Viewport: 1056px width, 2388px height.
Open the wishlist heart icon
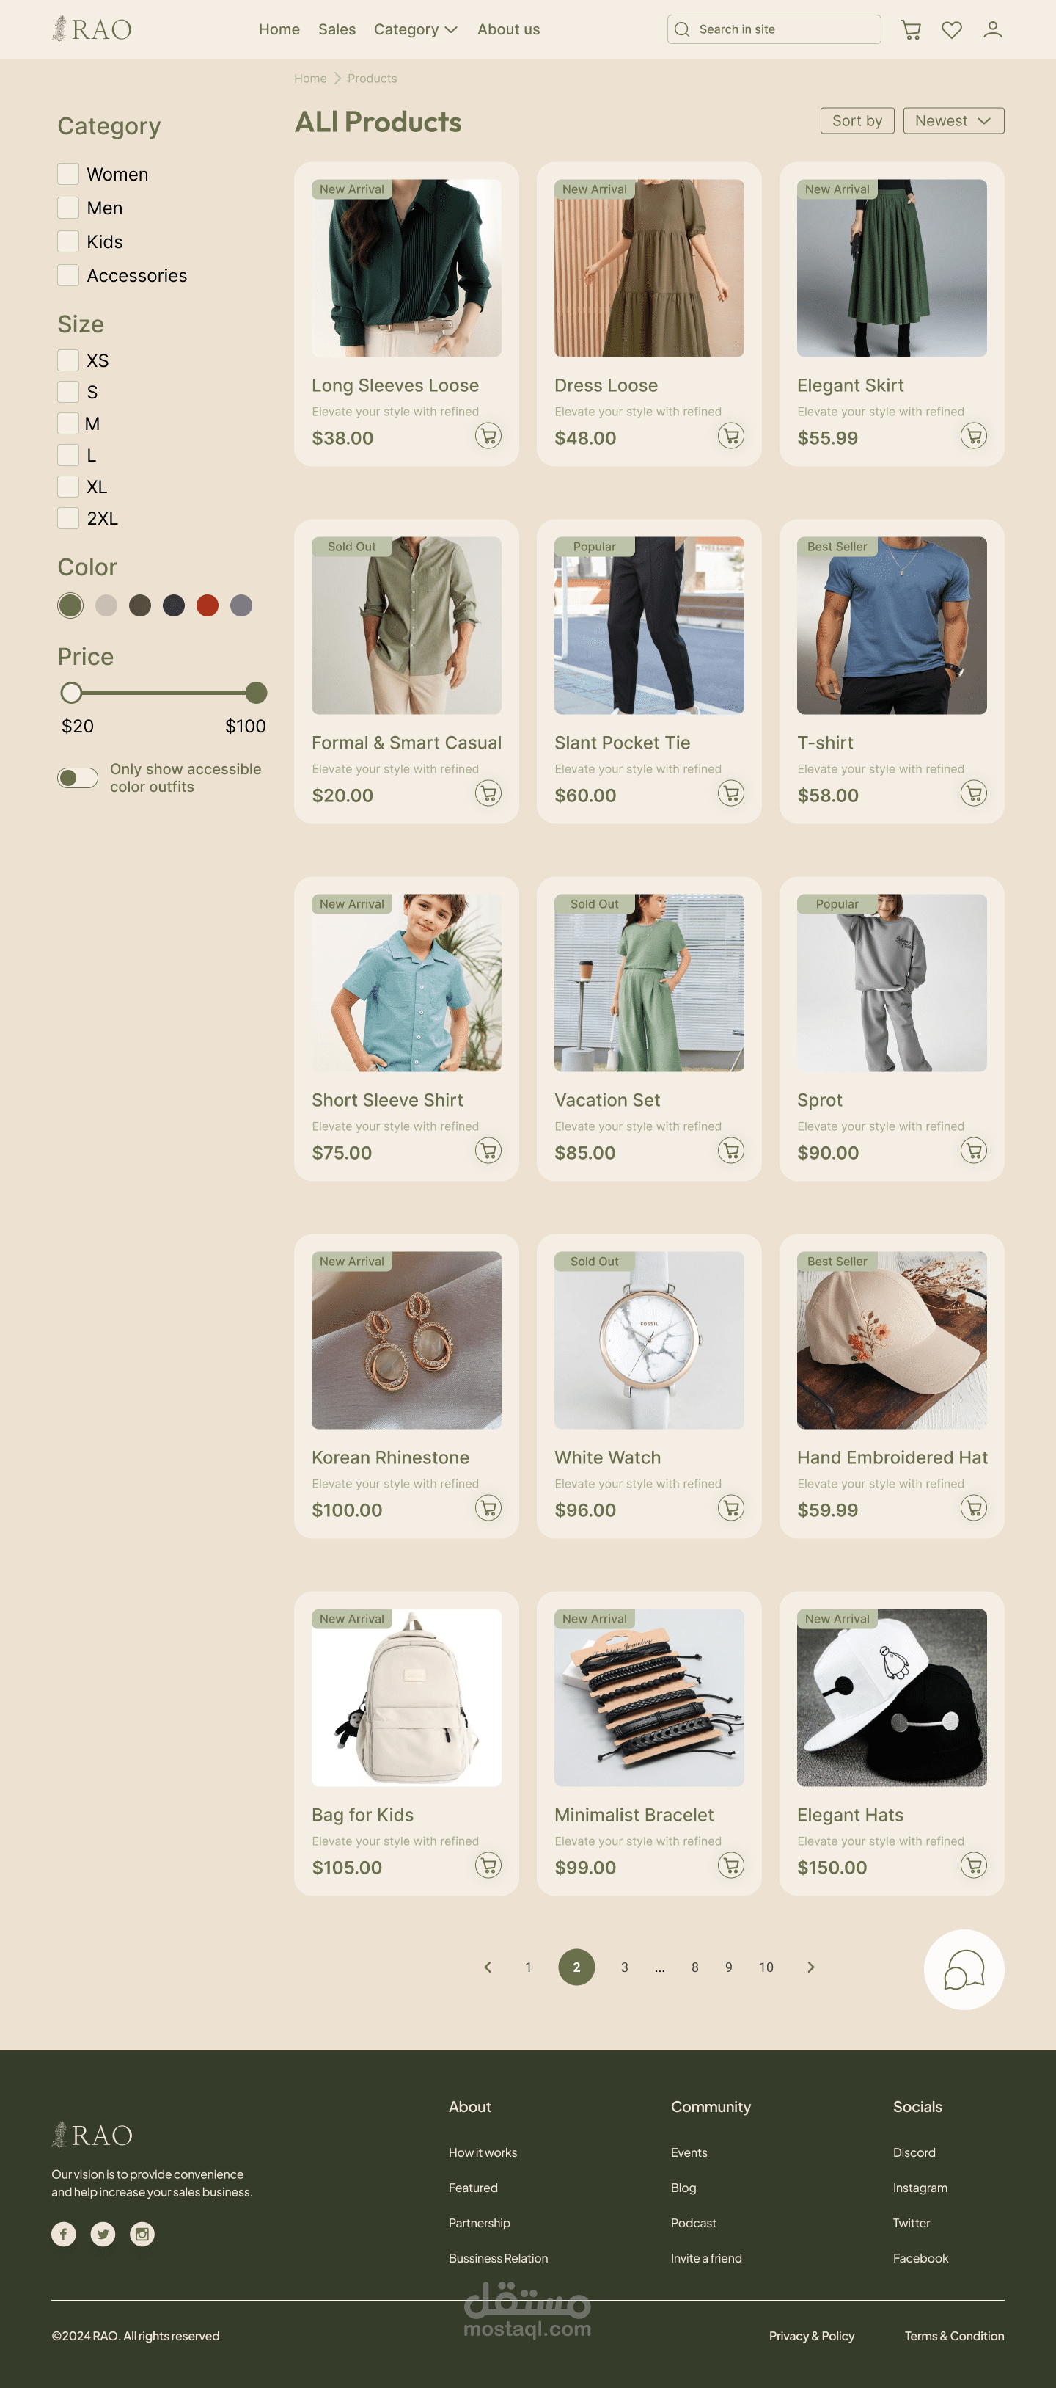click(951, 29)
